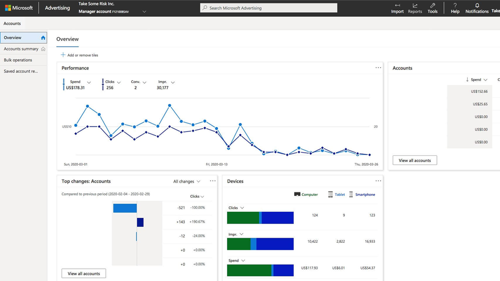Image resolution: width=500 pixels, height=281 pixels.
Task: Click Take Some Risk Inc. account name
Action: pos(96,4)
